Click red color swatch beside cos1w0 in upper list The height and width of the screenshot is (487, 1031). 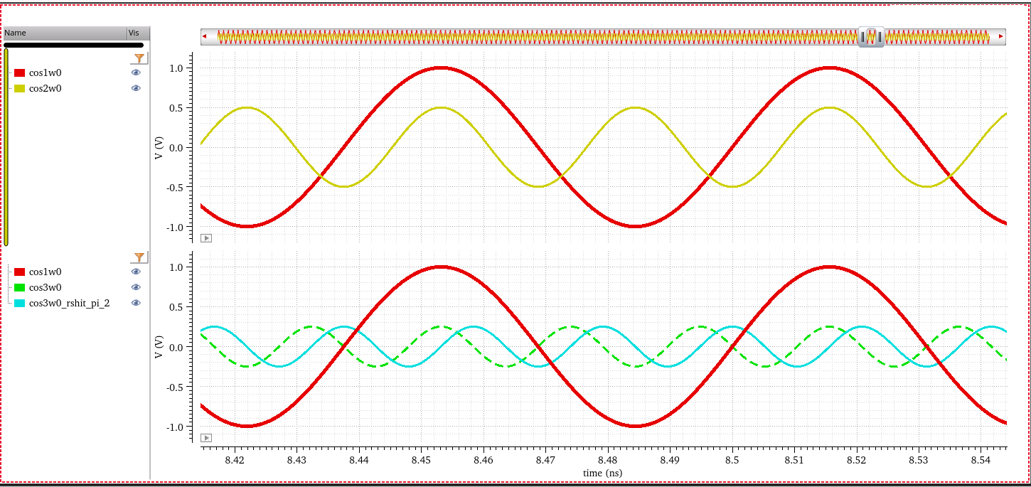pyautogui.click(x=20, y=73)
